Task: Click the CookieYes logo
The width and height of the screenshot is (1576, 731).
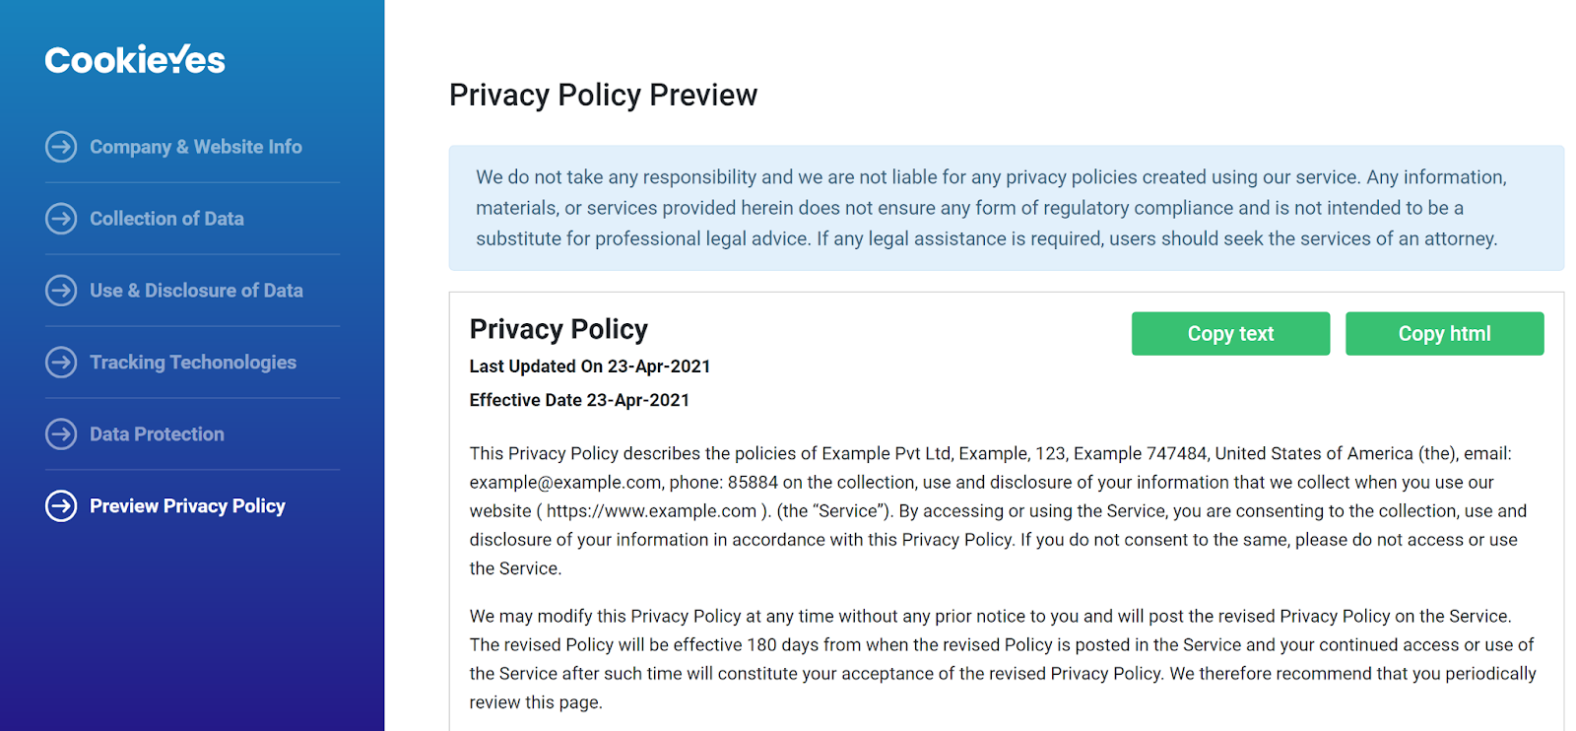Action: [135, 60]
